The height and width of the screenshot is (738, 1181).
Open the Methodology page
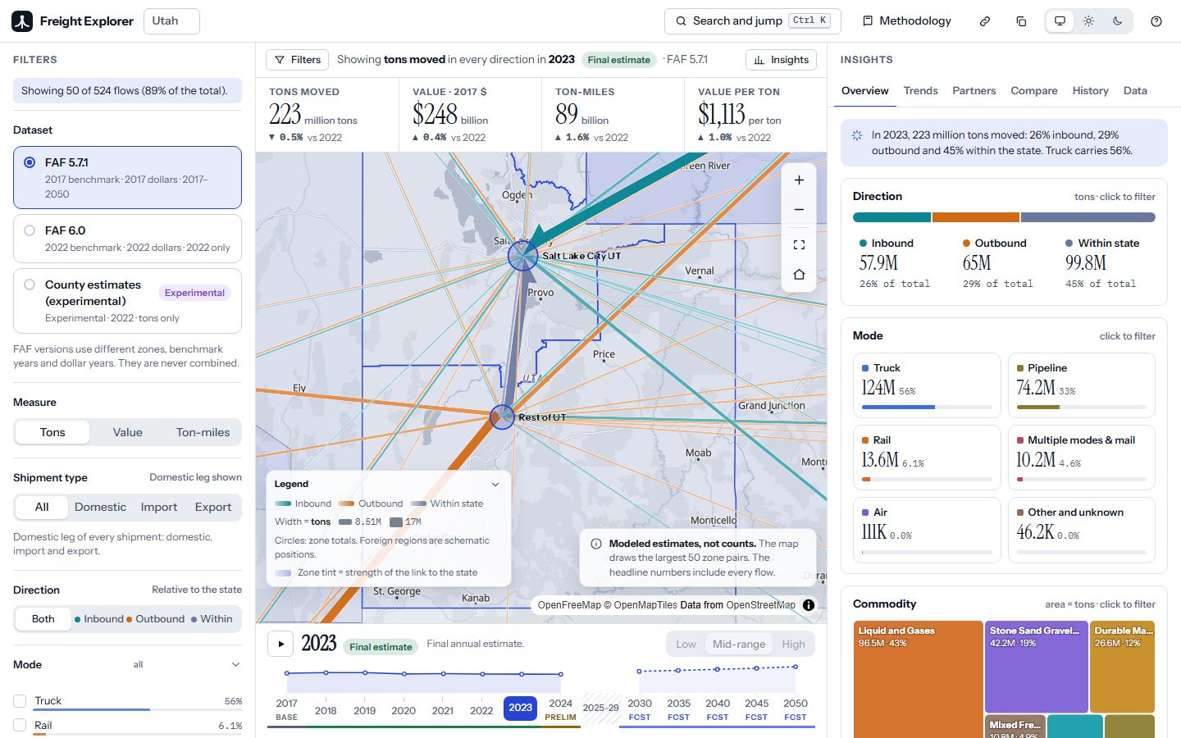pos(906,21)
